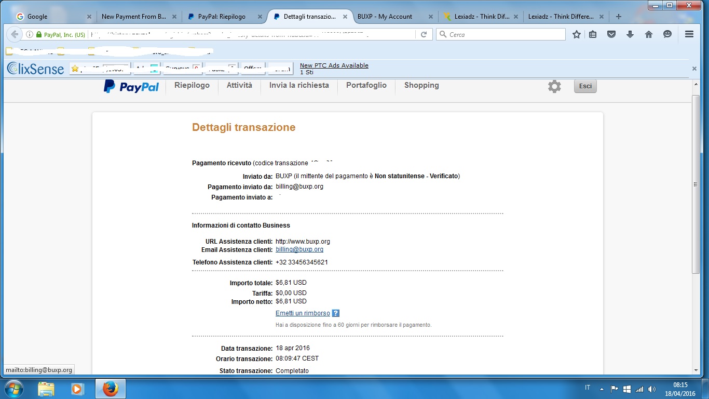
Task: Open the Windows Start button
Action: coord(13,389)
